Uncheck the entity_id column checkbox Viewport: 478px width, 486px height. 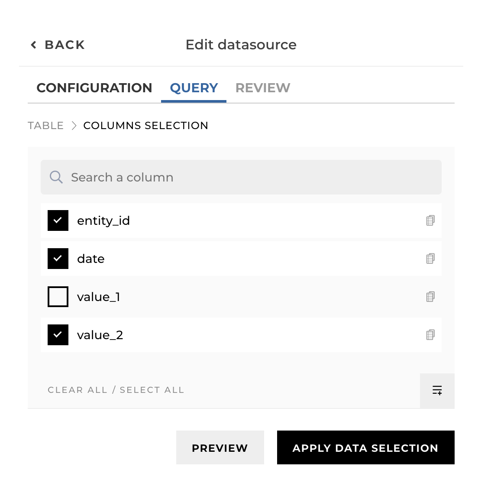click(x=58, y=220)
